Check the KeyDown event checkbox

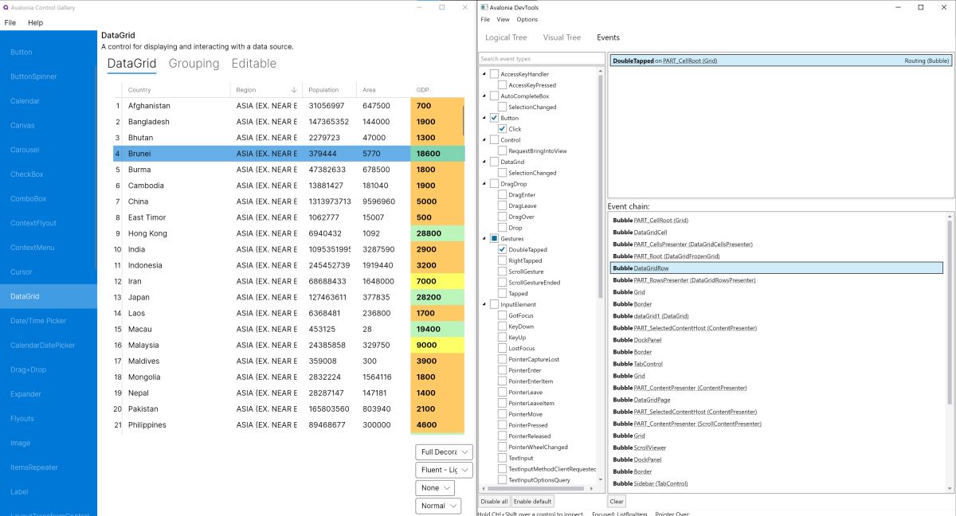click(502, 326)
